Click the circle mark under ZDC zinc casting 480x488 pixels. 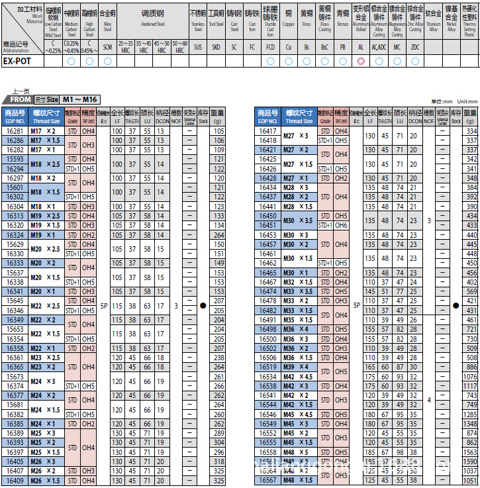tap(415, 62)
